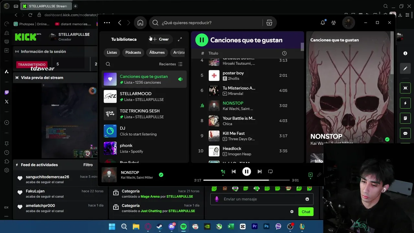The image size is (414, 233).
Task: Select the Pódcasts filter chip
Action: pos(133,52)
